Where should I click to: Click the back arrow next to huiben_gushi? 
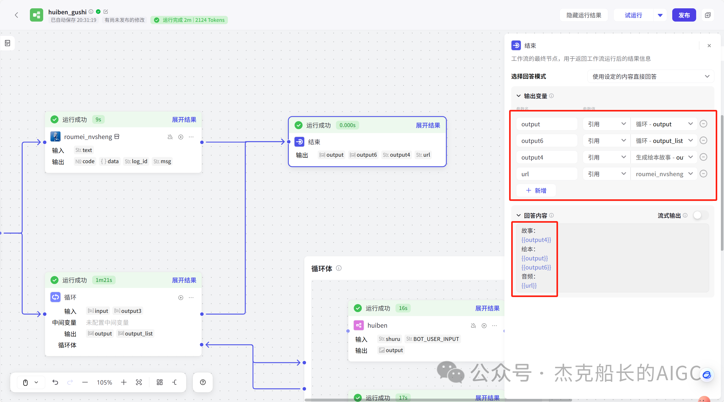pos(17,15)
